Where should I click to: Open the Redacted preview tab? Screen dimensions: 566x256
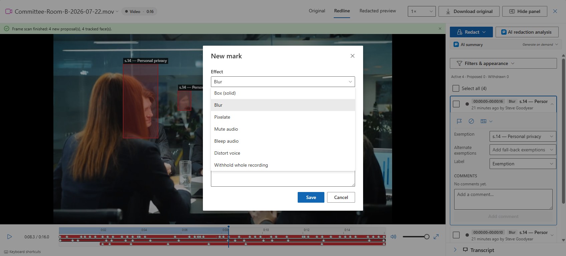tap(378, 11)
